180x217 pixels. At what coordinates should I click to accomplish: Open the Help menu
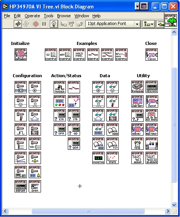click(x=97, y=16)
